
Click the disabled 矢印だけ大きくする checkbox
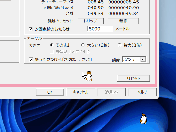pos(51,51)
